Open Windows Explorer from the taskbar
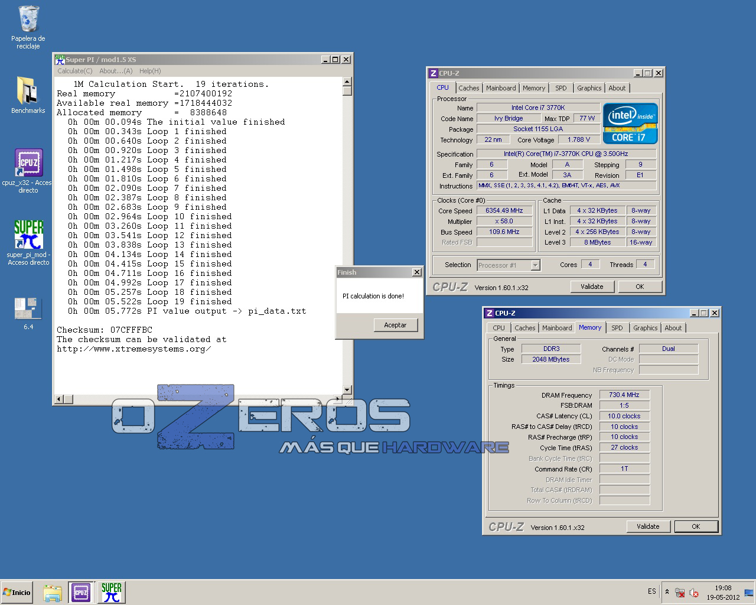Viewport: 756px width, 605px height. pos(53,592)
